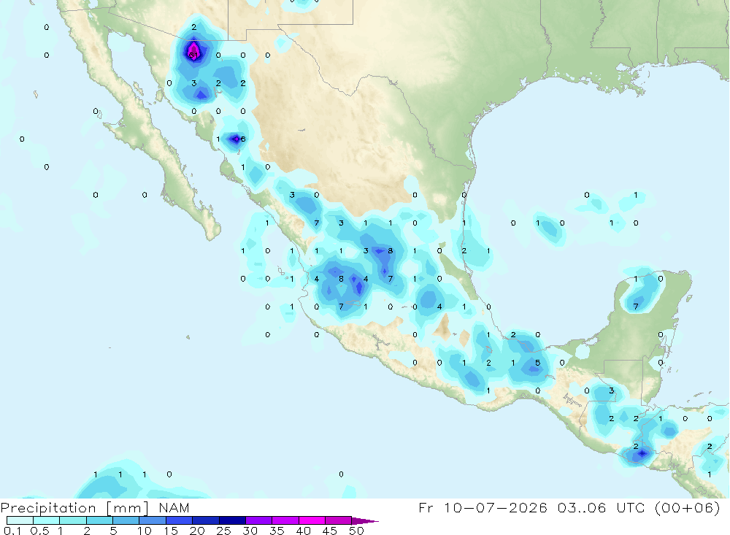This screenshot has width=730, height=535.
Task: Select the 35–40 mm legend color box
Action: click(285, 520)
